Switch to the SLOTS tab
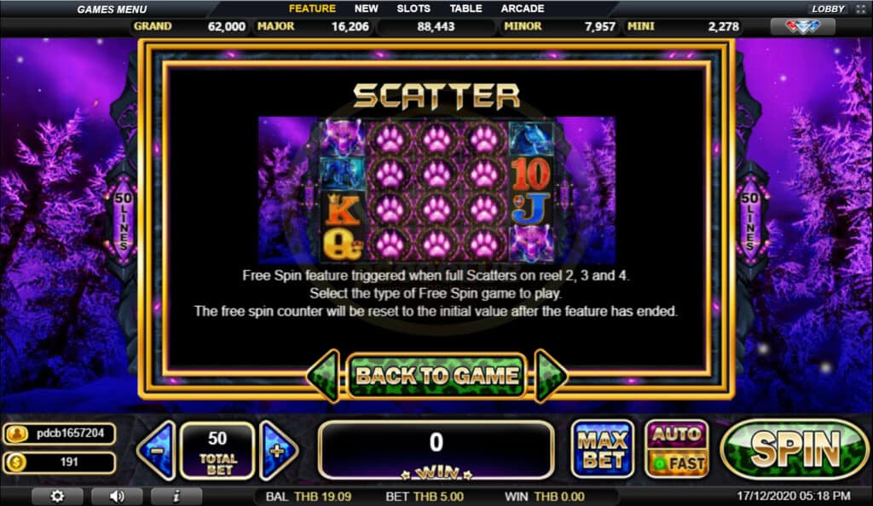The height and width of the screenshot is (506, 873). pyautogui.click(x=413, y=9)
